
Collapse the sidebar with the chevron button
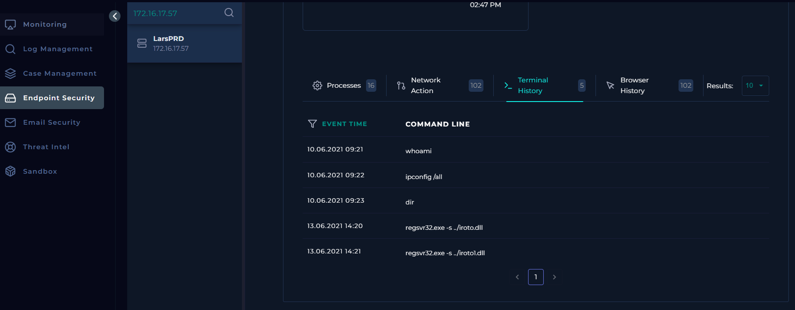tap(115, 16)
